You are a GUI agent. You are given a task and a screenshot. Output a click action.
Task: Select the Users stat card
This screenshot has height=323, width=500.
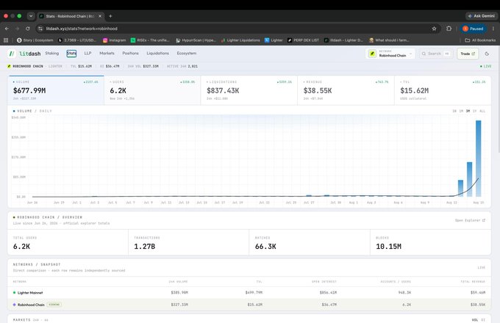pos(152,90)
